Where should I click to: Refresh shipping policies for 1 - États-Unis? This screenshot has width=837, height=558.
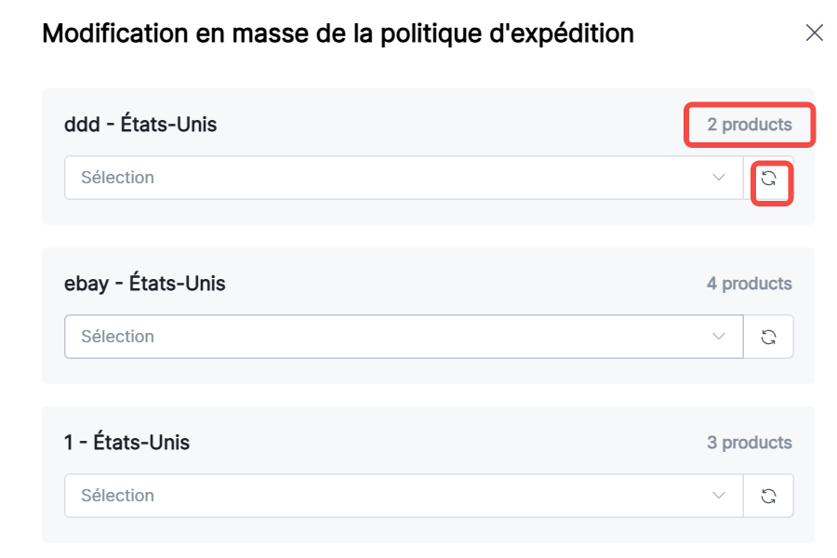(x=769, y=496)
